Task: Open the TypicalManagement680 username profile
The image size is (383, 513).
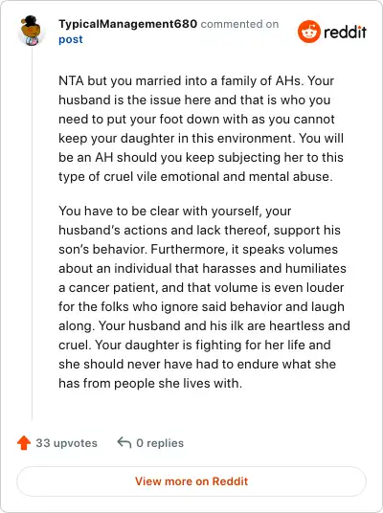Action: pyautogui.click(x=127, y=24)
